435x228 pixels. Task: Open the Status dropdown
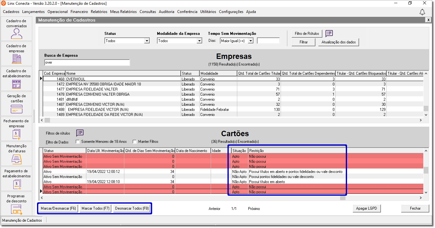click(147, 41)
